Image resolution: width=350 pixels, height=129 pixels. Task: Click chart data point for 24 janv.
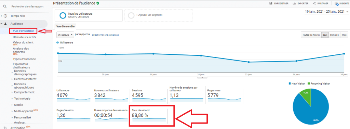296,61
